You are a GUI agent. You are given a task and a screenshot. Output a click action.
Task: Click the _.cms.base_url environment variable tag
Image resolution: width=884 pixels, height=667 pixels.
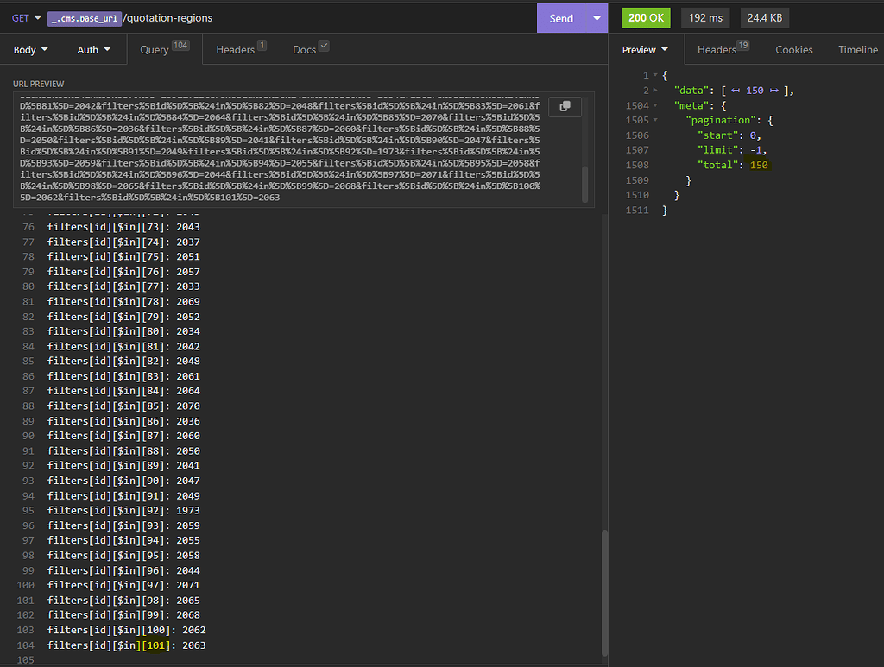pos(84,18)
